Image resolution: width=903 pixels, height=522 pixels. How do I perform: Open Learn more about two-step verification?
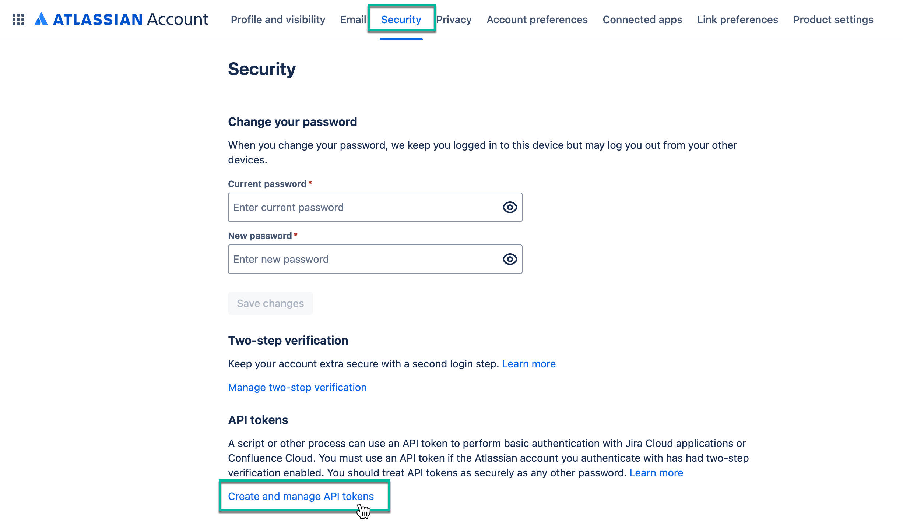point(529,364)
